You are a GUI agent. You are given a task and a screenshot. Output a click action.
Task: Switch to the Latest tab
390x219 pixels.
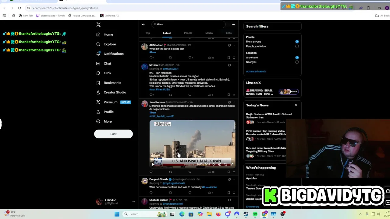[x=167, y=33]
